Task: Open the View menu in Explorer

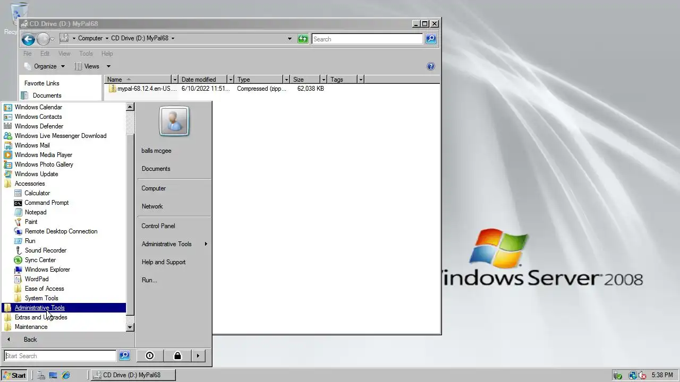Action: [64, 54]
